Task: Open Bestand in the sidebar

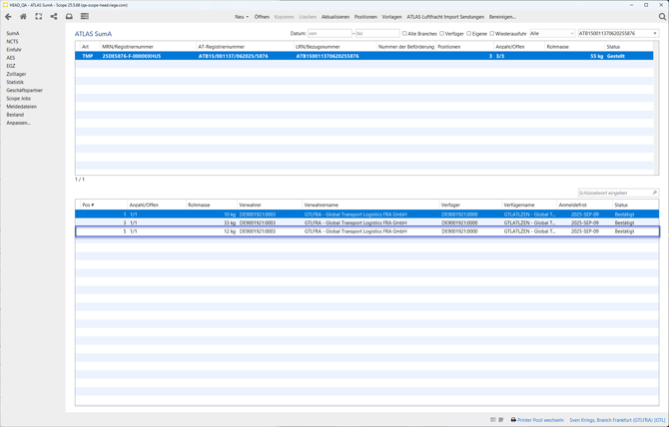Action: click(15, 115)
